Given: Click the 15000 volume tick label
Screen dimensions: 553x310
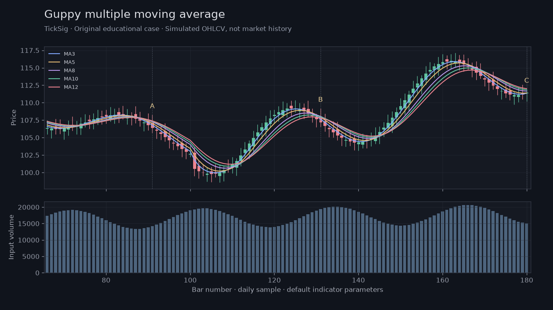Looking at the screenshot, I should click(x=30, y=224).
